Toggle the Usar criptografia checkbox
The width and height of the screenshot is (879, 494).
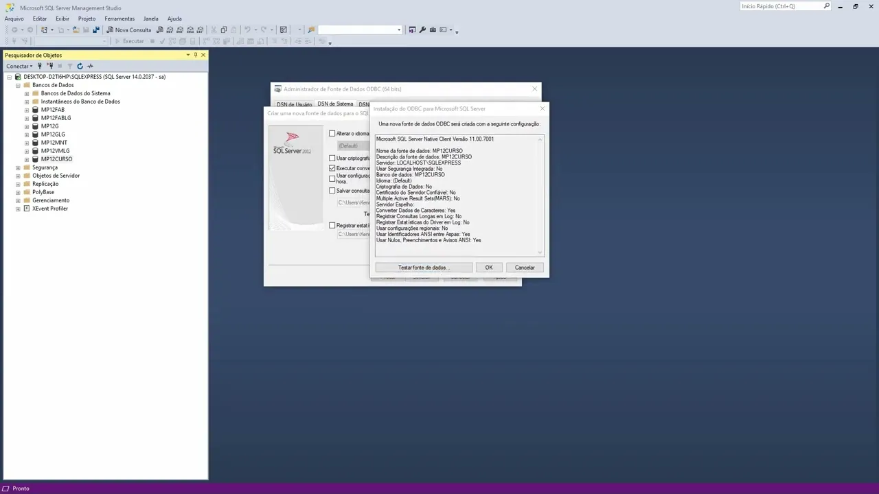332,158
